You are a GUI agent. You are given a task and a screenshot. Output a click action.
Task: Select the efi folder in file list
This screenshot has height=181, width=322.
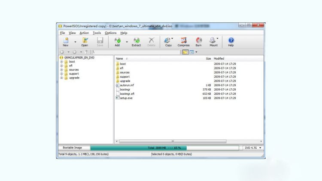point(122,68)
